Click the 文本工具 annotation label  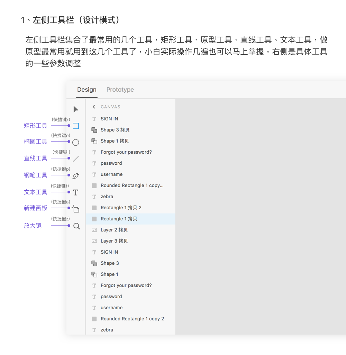tap(36, 192)
